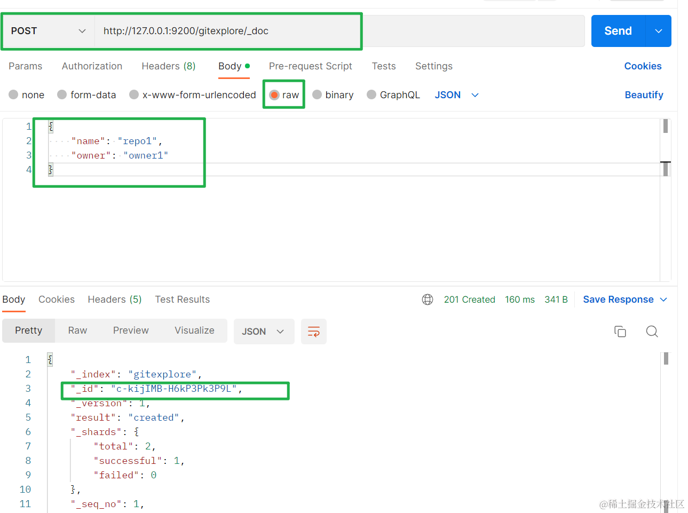Open the Send button arrow dropdown
Image resolution: width=688 pixels, height=513 pixels.
(659, 31)
